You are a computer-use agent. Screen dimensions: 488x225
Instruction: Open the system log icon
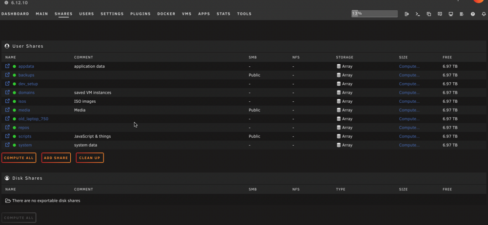(x=462, y=14)
